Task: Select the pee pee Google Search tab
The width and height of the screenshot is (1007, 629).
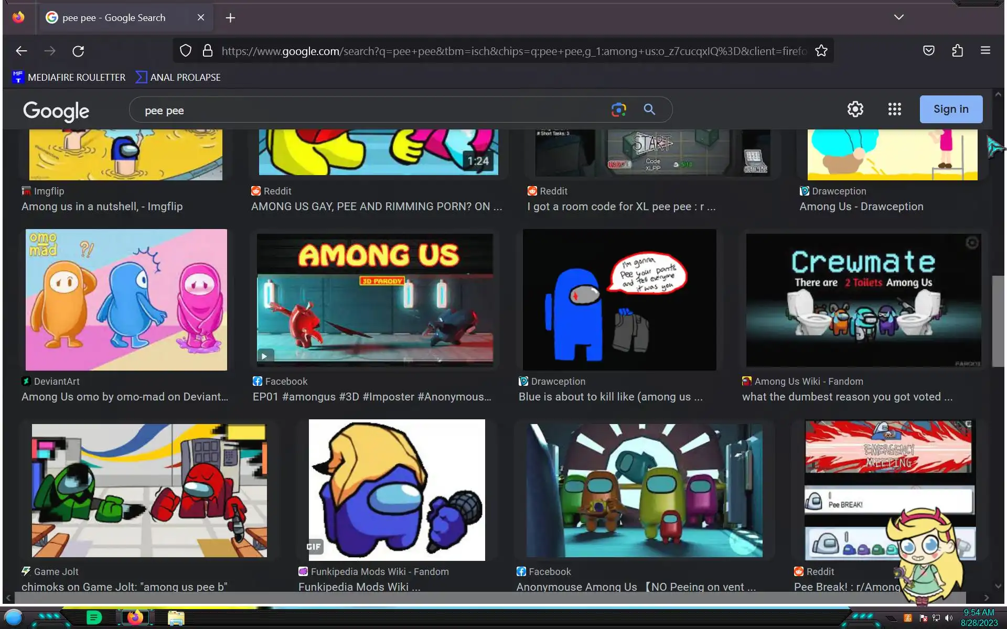Action: tap(114, 18)
